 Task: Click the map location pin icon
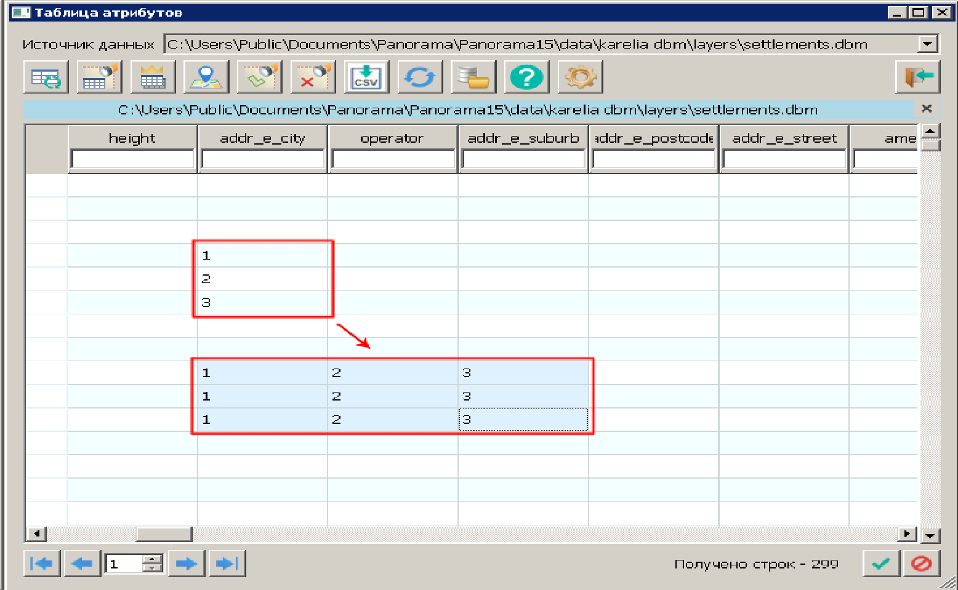point(206,78)
